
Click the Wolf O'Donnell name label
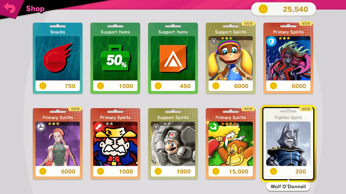(x=288, y=187)
